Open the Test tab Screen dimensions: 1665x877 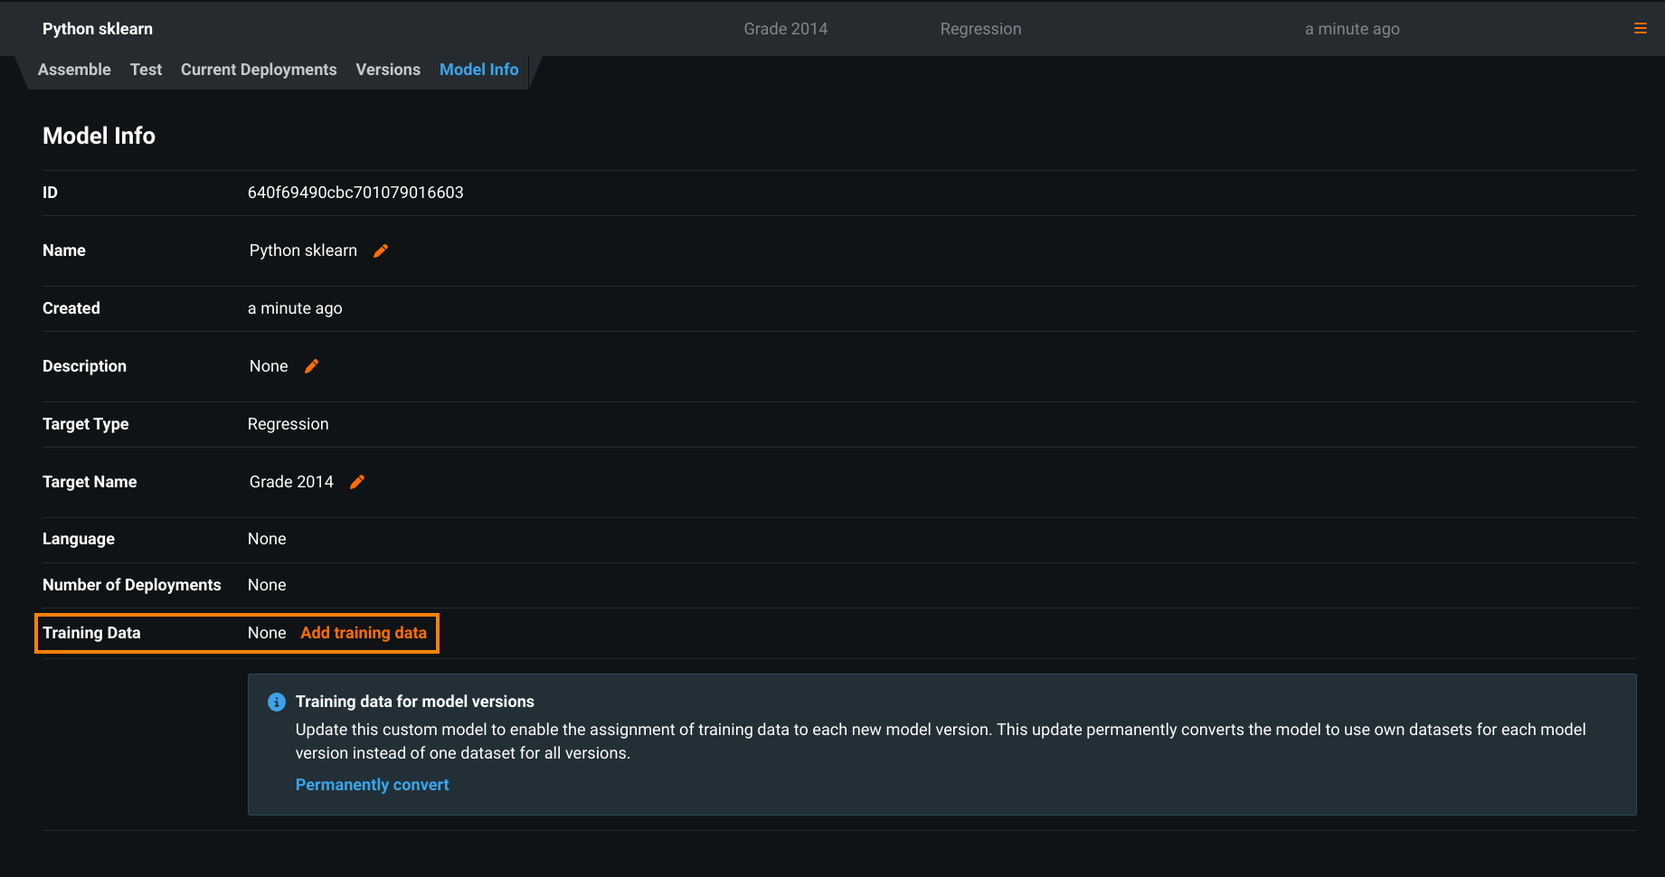tap(146, 70)
